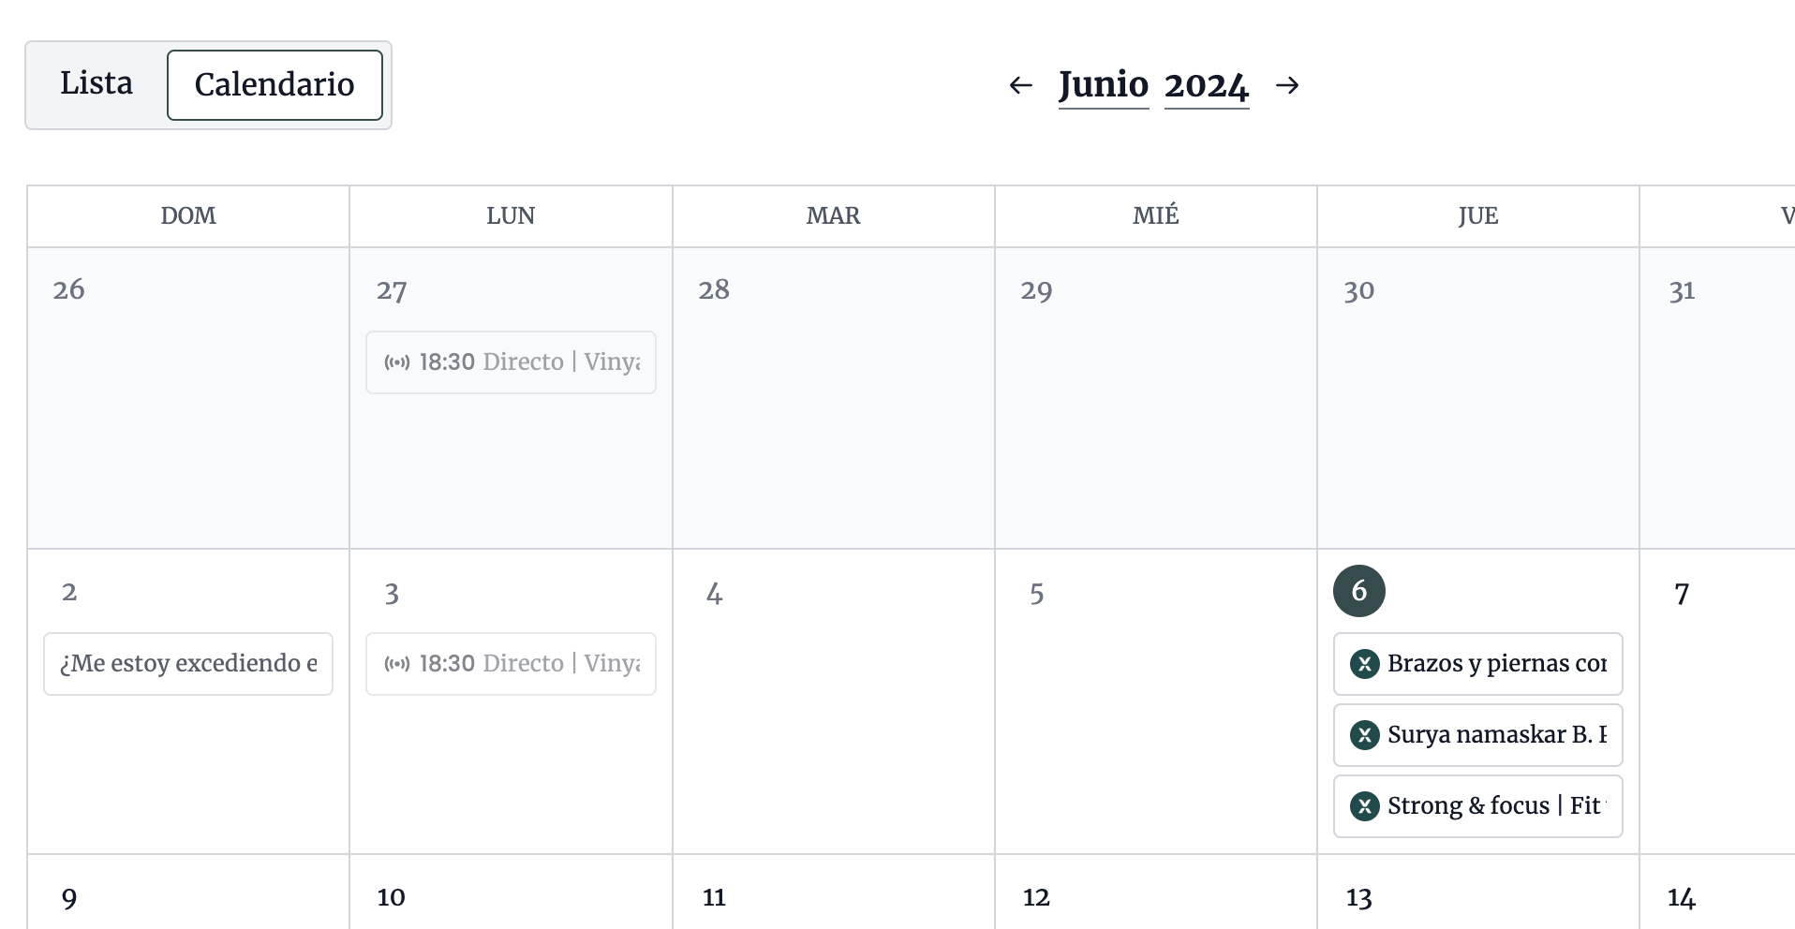
Task: Open the 2024 year selector
Action: 1207,85
